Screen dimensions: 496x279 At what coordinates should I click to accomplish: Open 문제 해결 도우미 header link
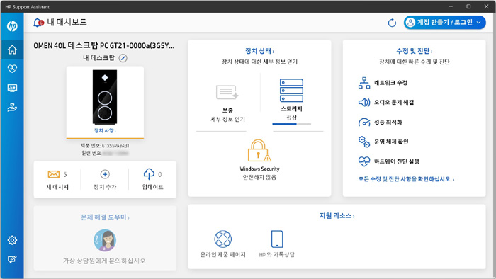105,217
